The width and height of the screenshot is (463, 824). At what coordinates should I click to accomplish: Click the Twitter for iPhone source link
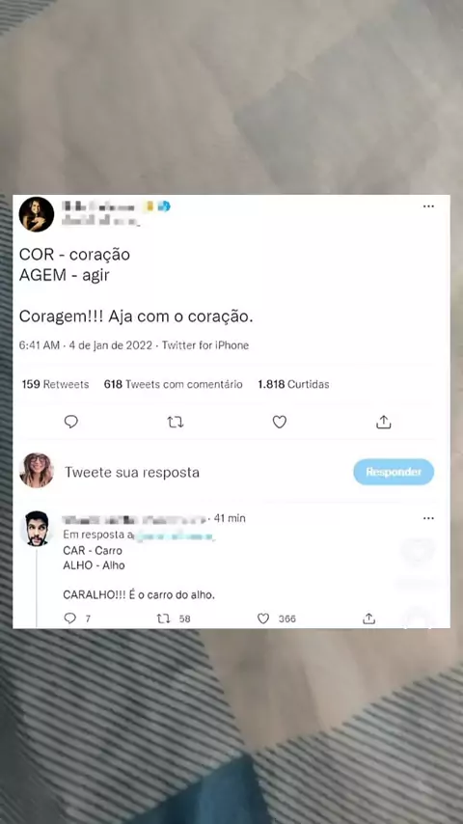pyautogui.click(x=204, y=345)
